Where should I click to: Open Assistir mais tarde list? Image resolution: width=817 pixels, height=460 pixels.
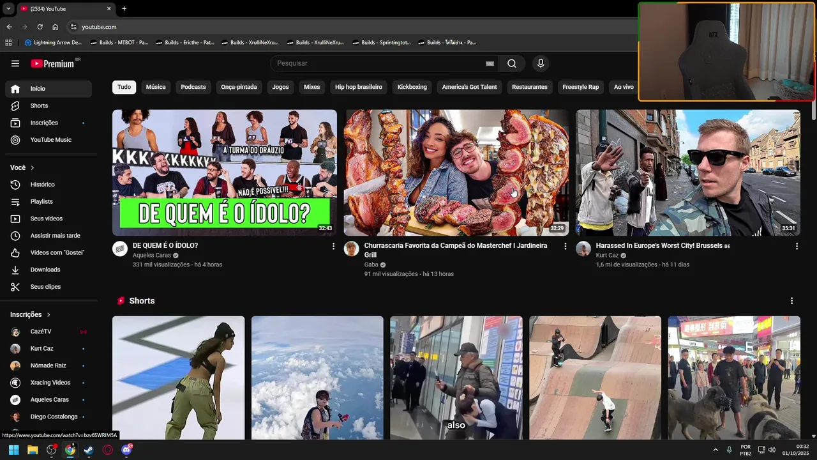pyautogui.click(x=49, y=236)
